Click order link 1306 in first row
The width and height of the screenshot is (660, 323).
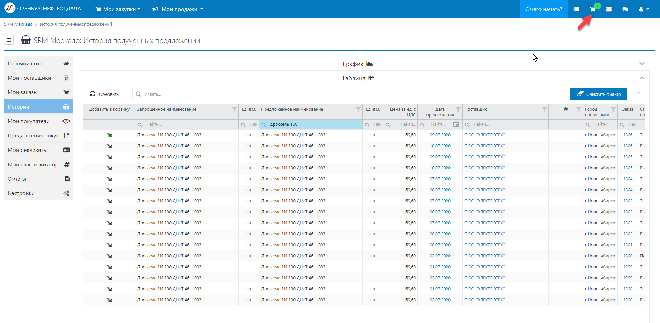pyautogui.click(x=628, y=135)
